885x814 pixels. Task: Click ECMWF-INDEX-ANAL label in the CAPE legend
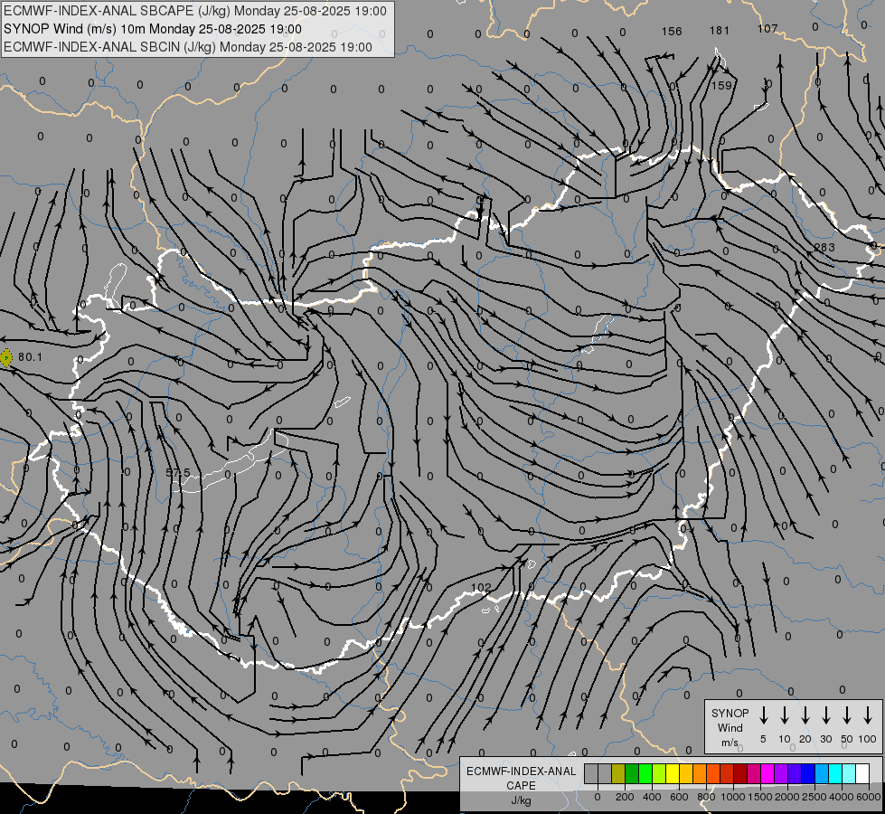(x=521, y=771)
